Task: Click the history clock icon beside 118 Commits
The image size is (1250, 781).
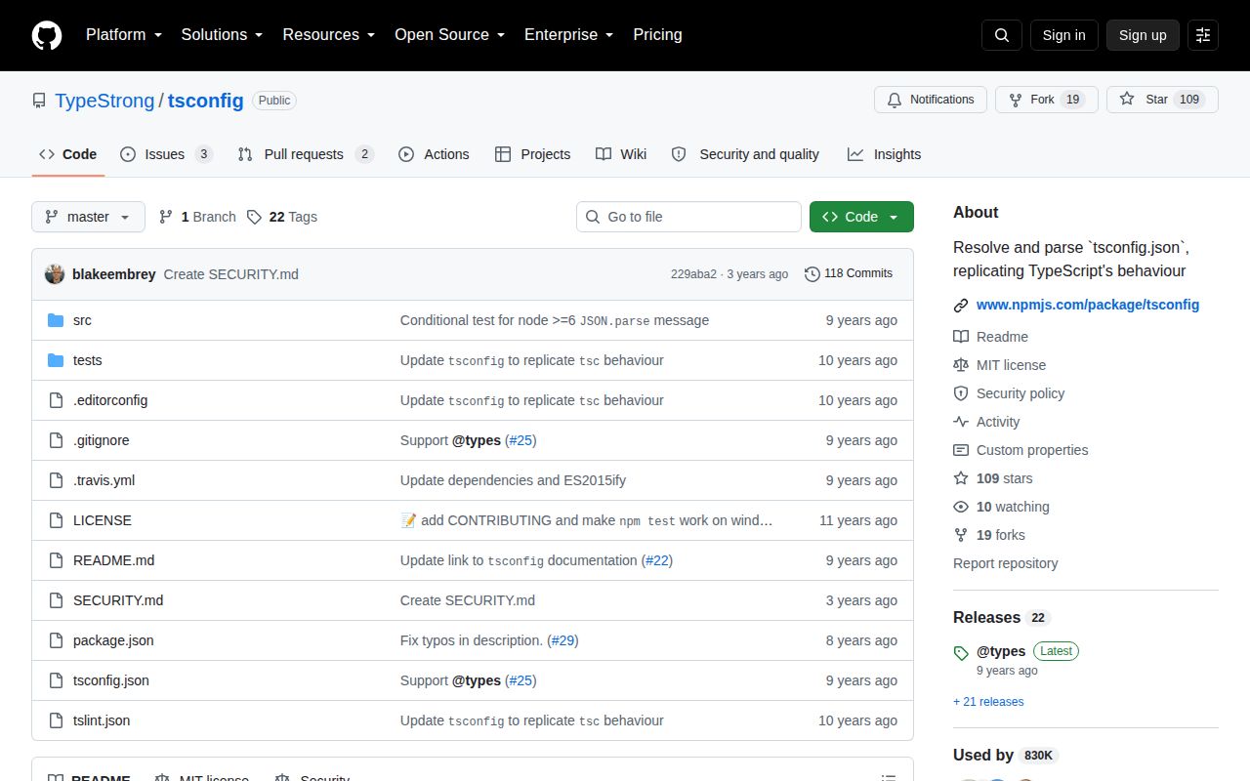Action: pos(812,274)
